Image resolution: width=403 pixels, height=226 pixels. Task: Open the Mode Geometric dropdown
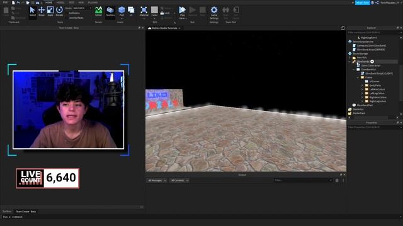(x=82, y=8)
